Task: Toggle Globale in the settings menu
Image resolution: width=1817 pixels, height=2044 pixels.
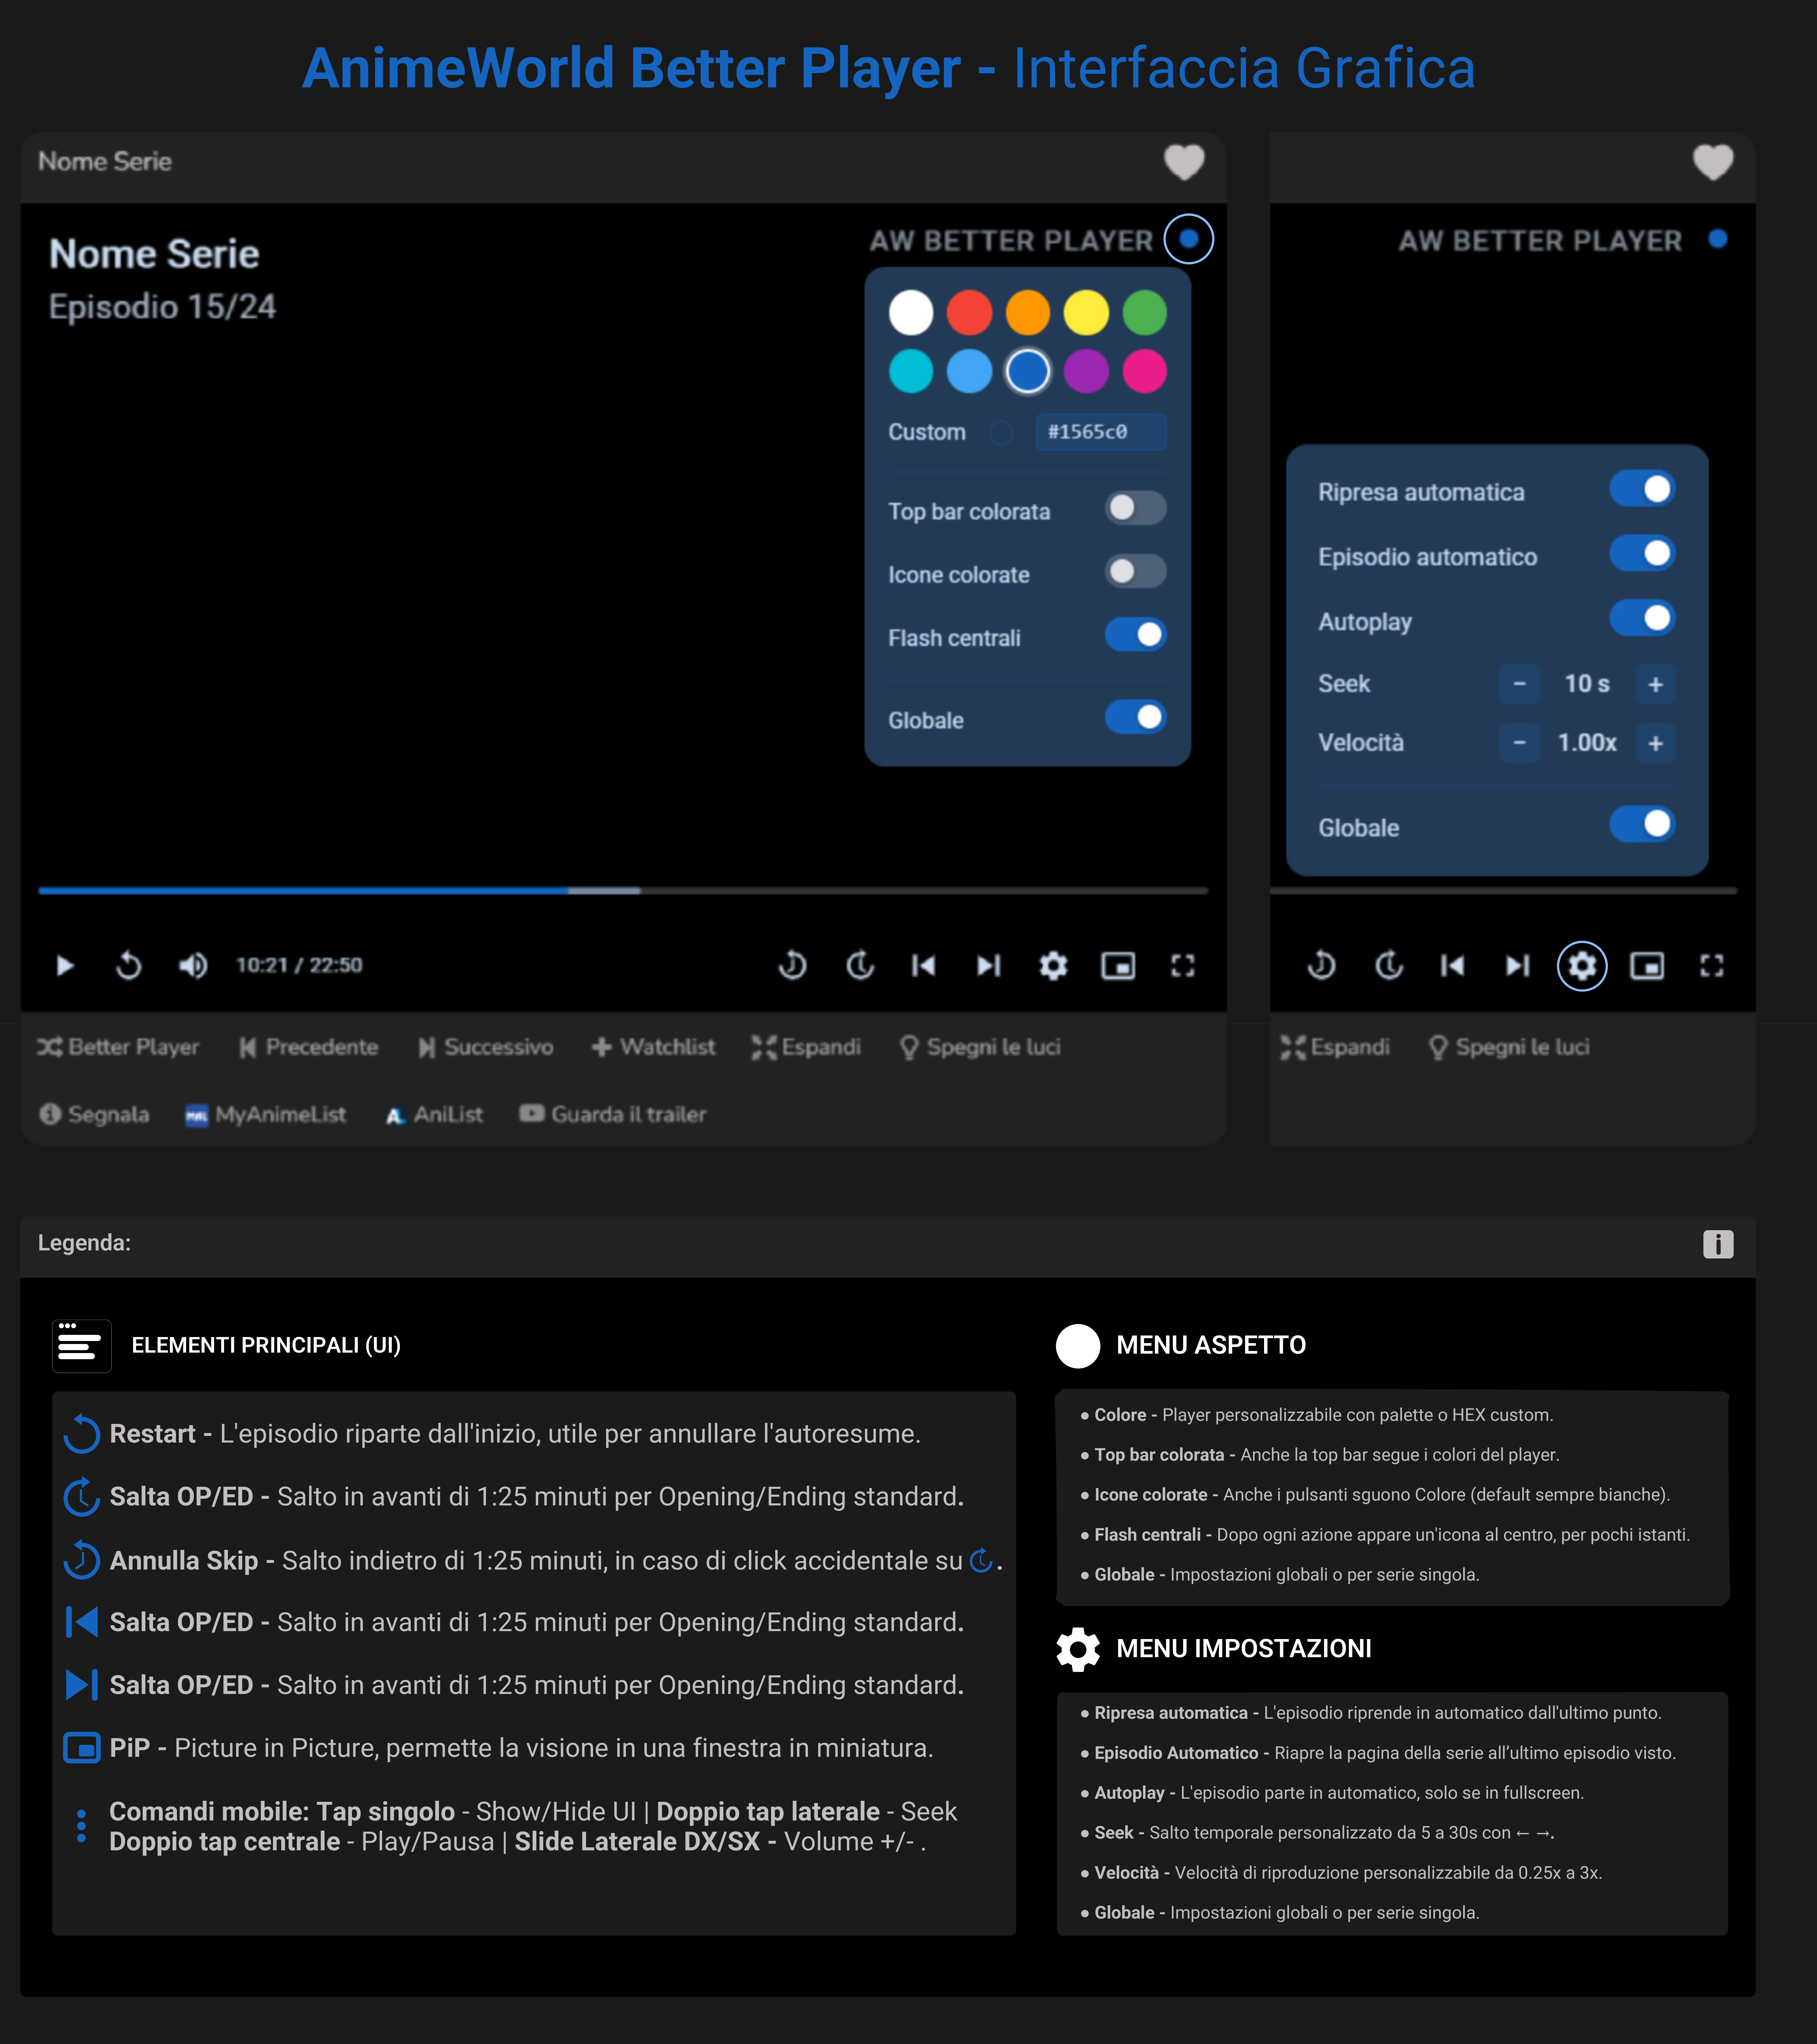Action: pos(1642,824)
